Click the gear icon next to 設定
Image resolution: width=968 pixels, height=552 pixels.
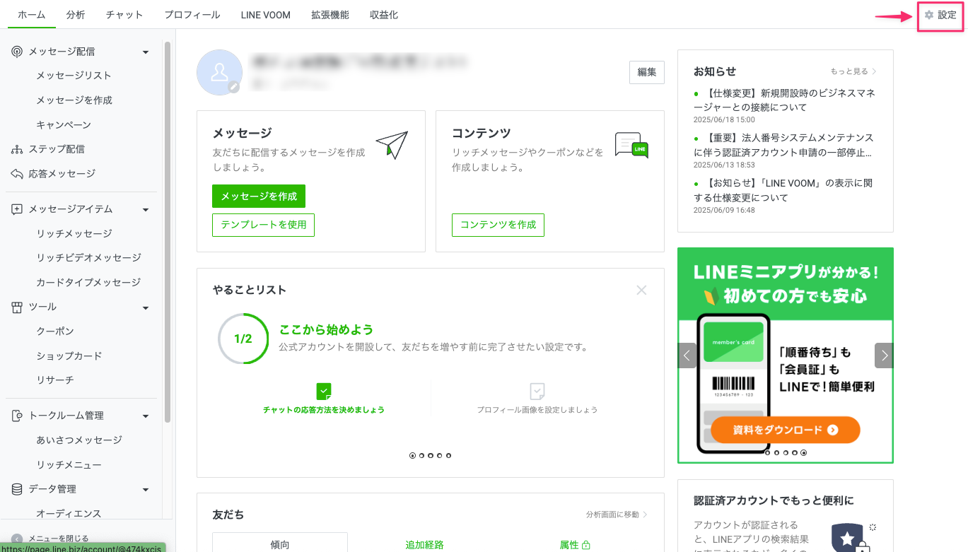[x=929, y=15]
